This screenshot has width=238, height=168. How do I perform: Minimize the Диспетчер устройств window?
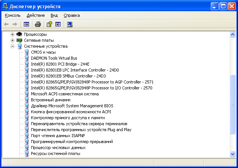click(215, 6)
